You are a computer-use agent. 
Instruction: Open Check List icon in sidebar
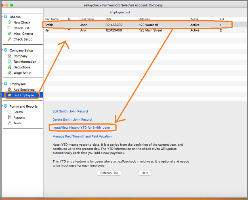point(10,28)
